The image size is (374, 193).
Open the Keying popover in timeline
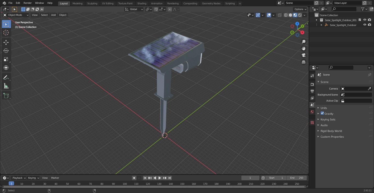point(33,178)
